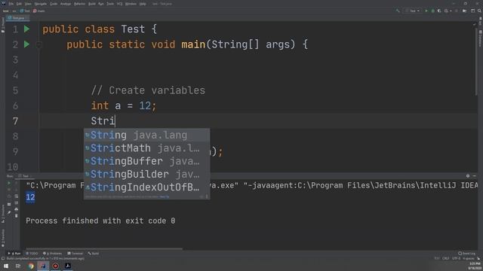The image size is (483, 271).
Task: Run the Test class from line 1 gutter
Action: tap(27, 29)
